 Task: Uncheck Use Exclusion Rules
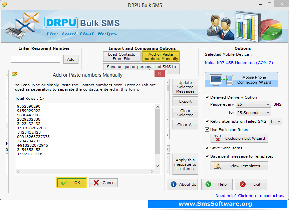click(x=207, y=129)
